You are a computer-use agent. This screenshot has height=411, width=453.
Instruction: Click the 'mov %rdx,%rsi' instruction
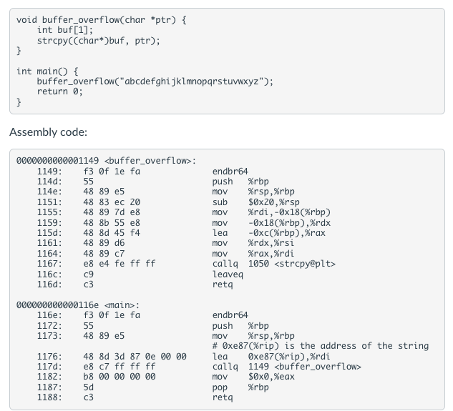click(253, 243)
